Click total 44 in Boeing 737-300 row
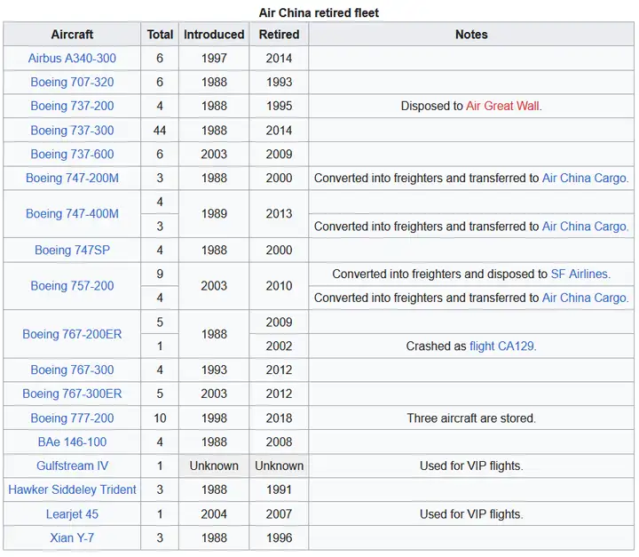Image resolution: width=639 pixels, height=557 pixels. (160, 131)
